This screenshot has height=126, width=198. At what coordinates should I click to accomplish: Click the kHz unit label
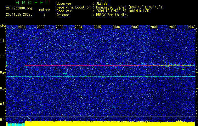pyautogui.click(x=3, y=26)
